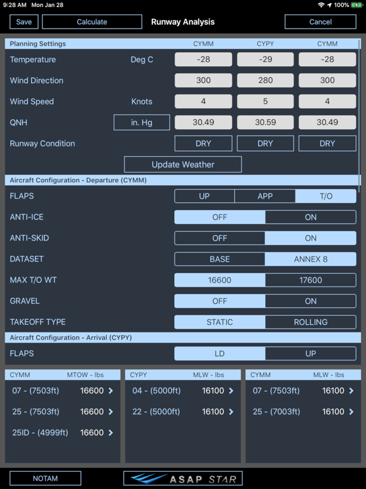Open CYMM runway 07 MTOW chevron
The width and height of the screenshot is (366, 489).
pyautogui.click(x=111, y=391)
